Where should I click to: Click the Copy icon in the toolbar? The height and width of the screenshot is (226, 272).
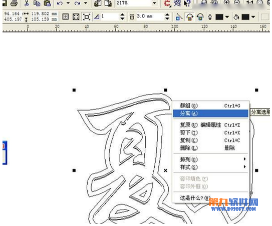[x=37, y=3]
